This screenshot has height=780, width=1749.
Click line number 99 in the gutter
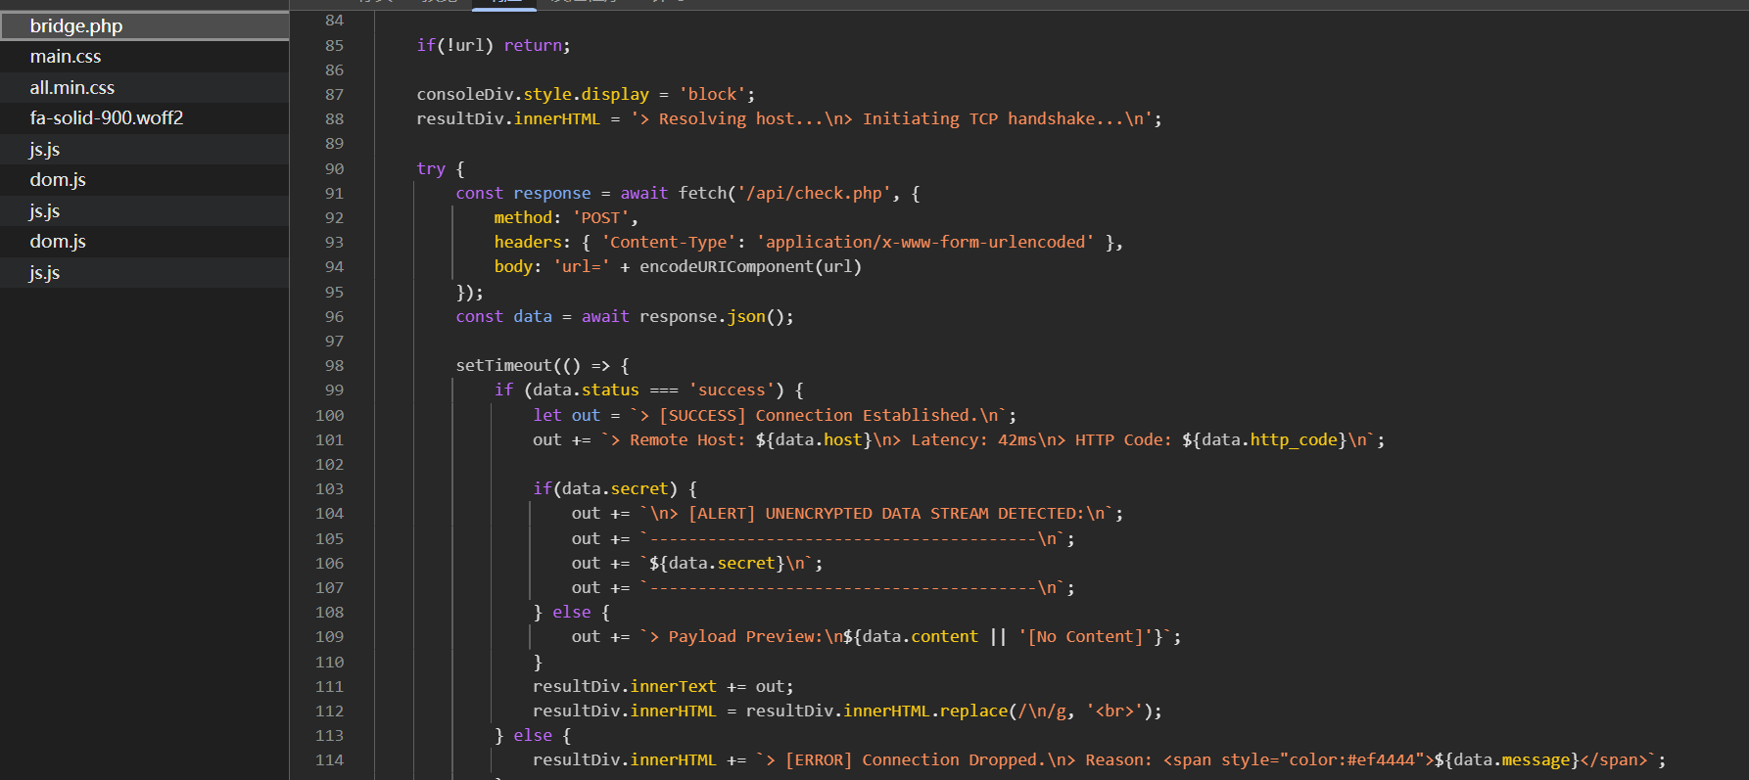(x=334, y=390)
